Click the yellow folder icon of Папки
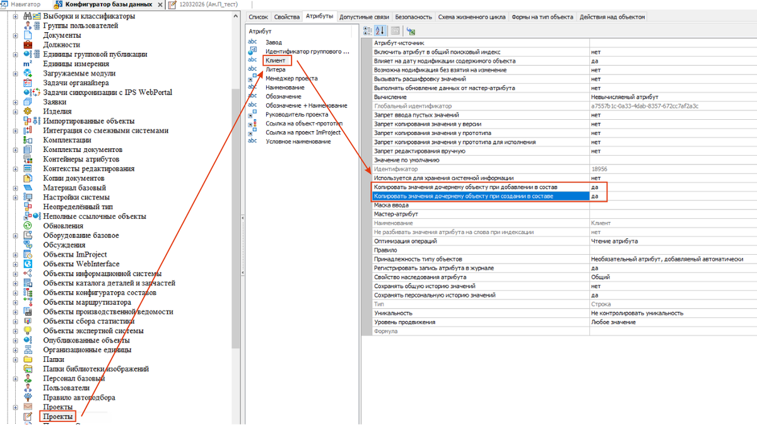The height and width of the screenshot is (425, 757). click(28, 359)
